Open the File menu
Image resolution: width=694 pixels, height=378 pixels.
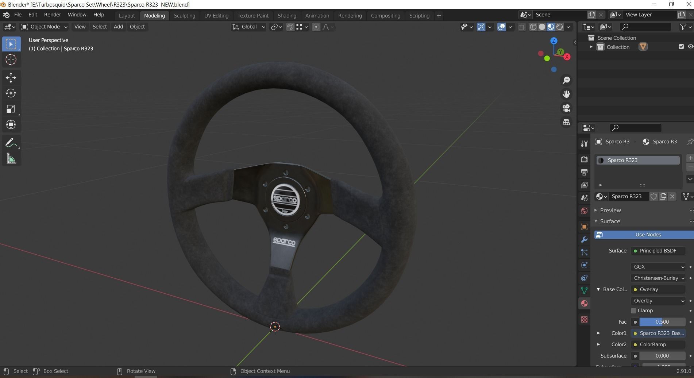point(18,15)
